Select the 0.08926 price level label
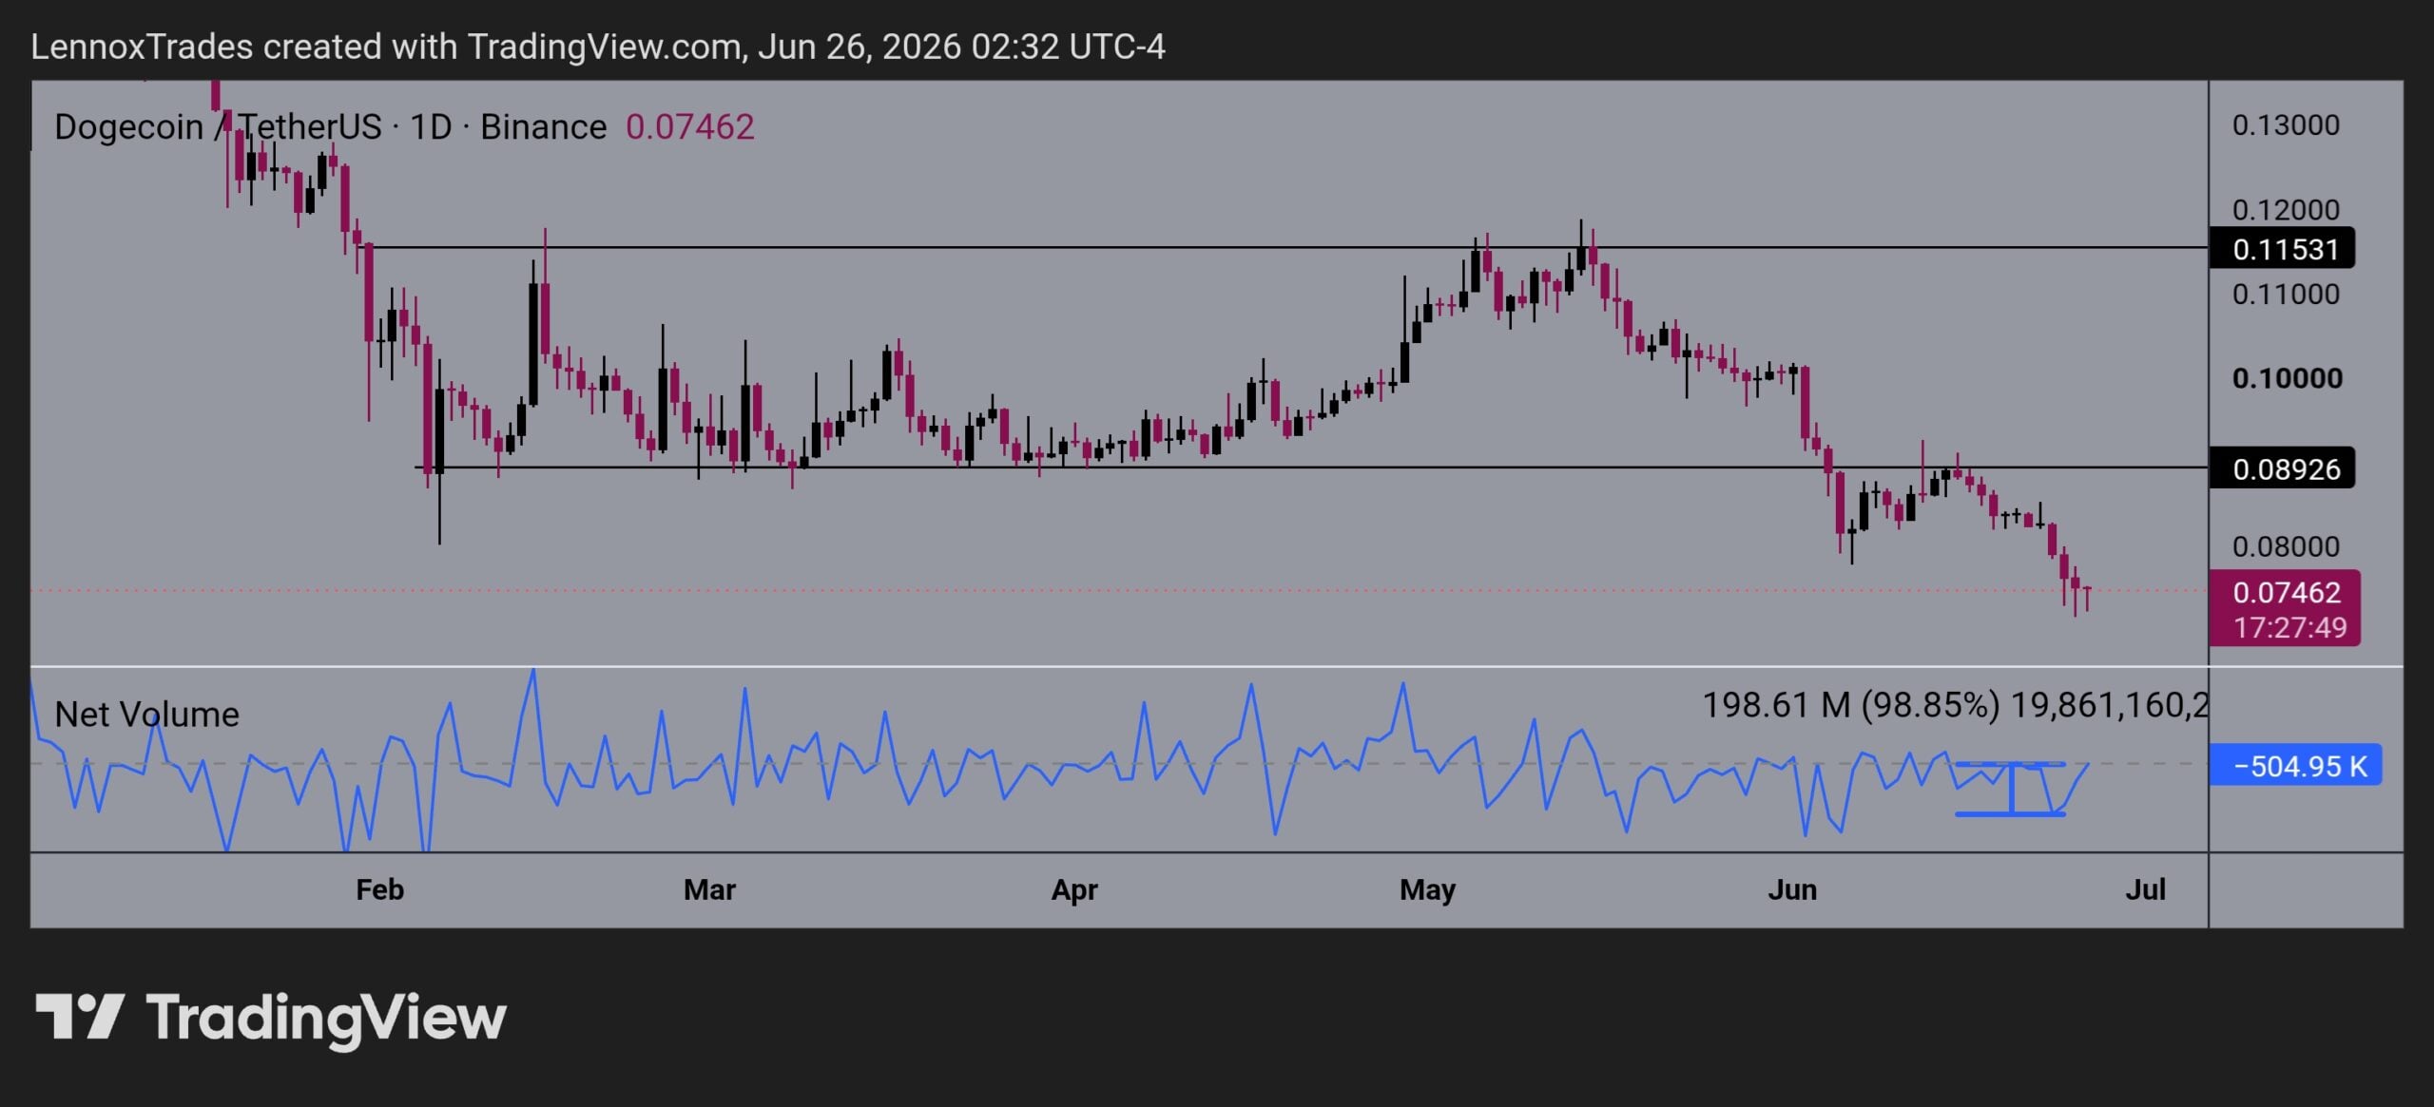The height and width of the screenshot is (1107, 2434). [x=2282, y=468]
